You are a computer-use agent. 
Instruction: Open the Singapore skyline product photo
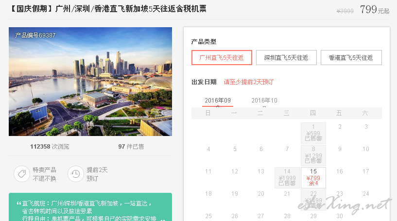pyautogui.click(x=90, y=82)
